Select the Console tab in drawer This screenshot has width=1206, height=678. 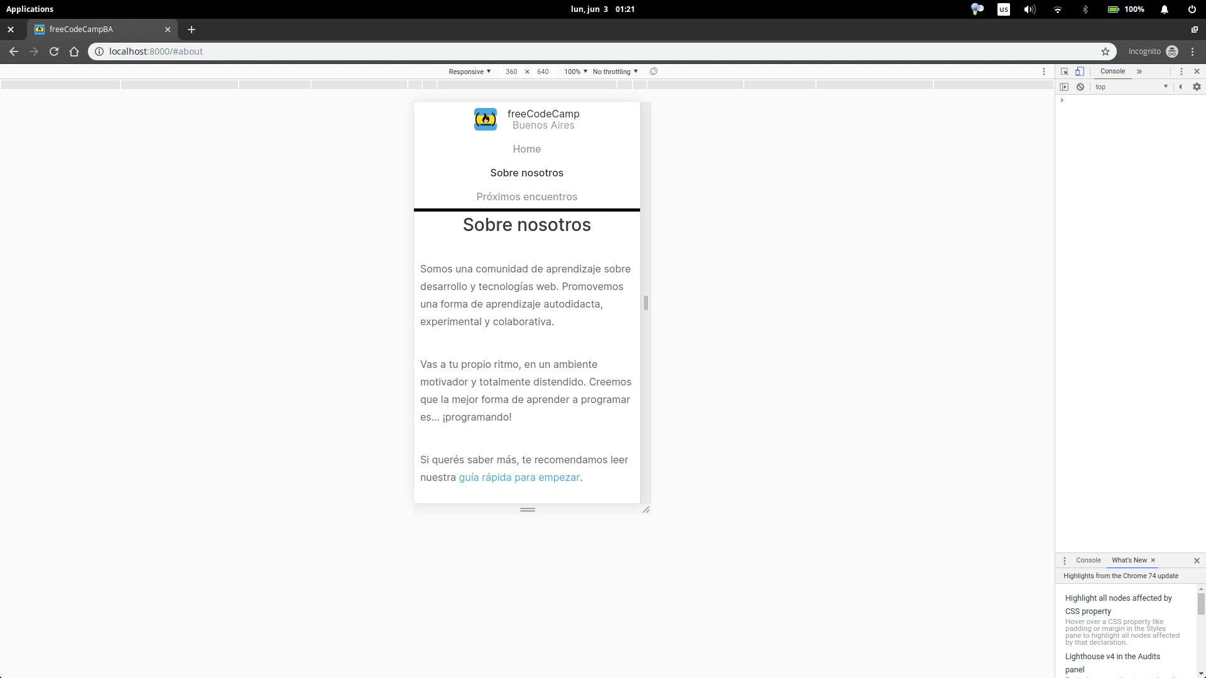pos(1088,560)
